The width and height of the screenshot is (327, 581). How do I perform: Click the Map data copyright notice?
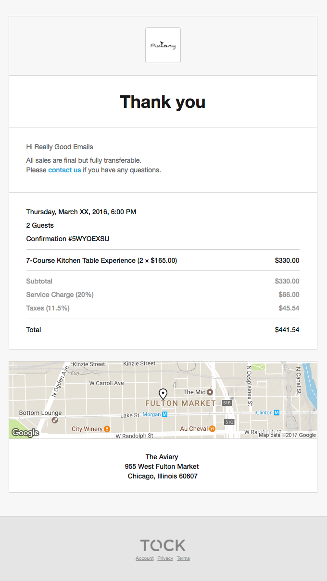point(287,435)
